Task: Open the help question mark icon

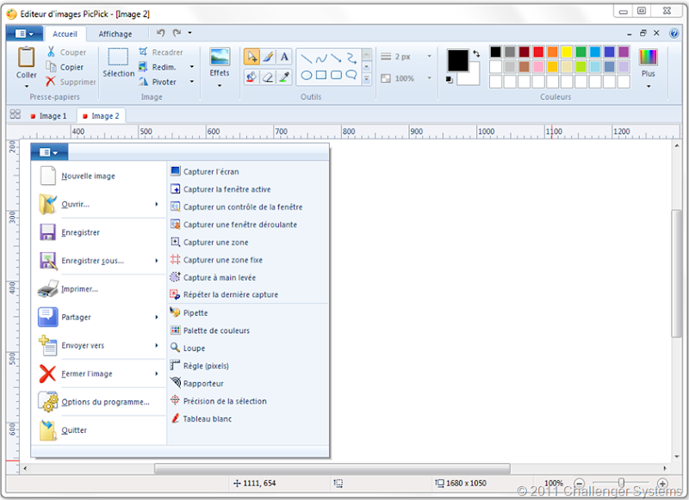Action: (x=673, y=34)
